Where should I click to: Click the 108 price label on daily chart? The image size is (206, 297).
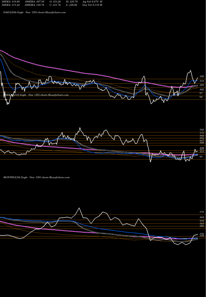(202, 85)
